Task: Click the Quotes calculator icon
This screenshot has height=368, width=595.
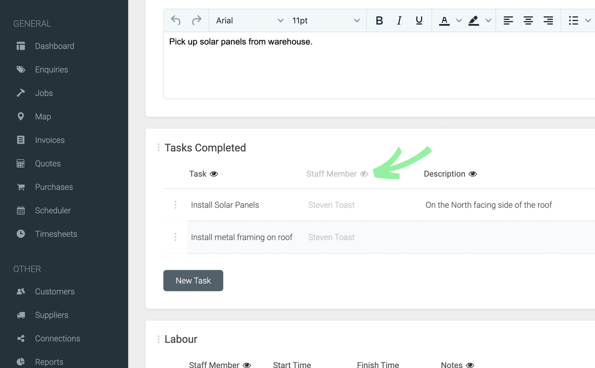Action: (x=20, y=164)
